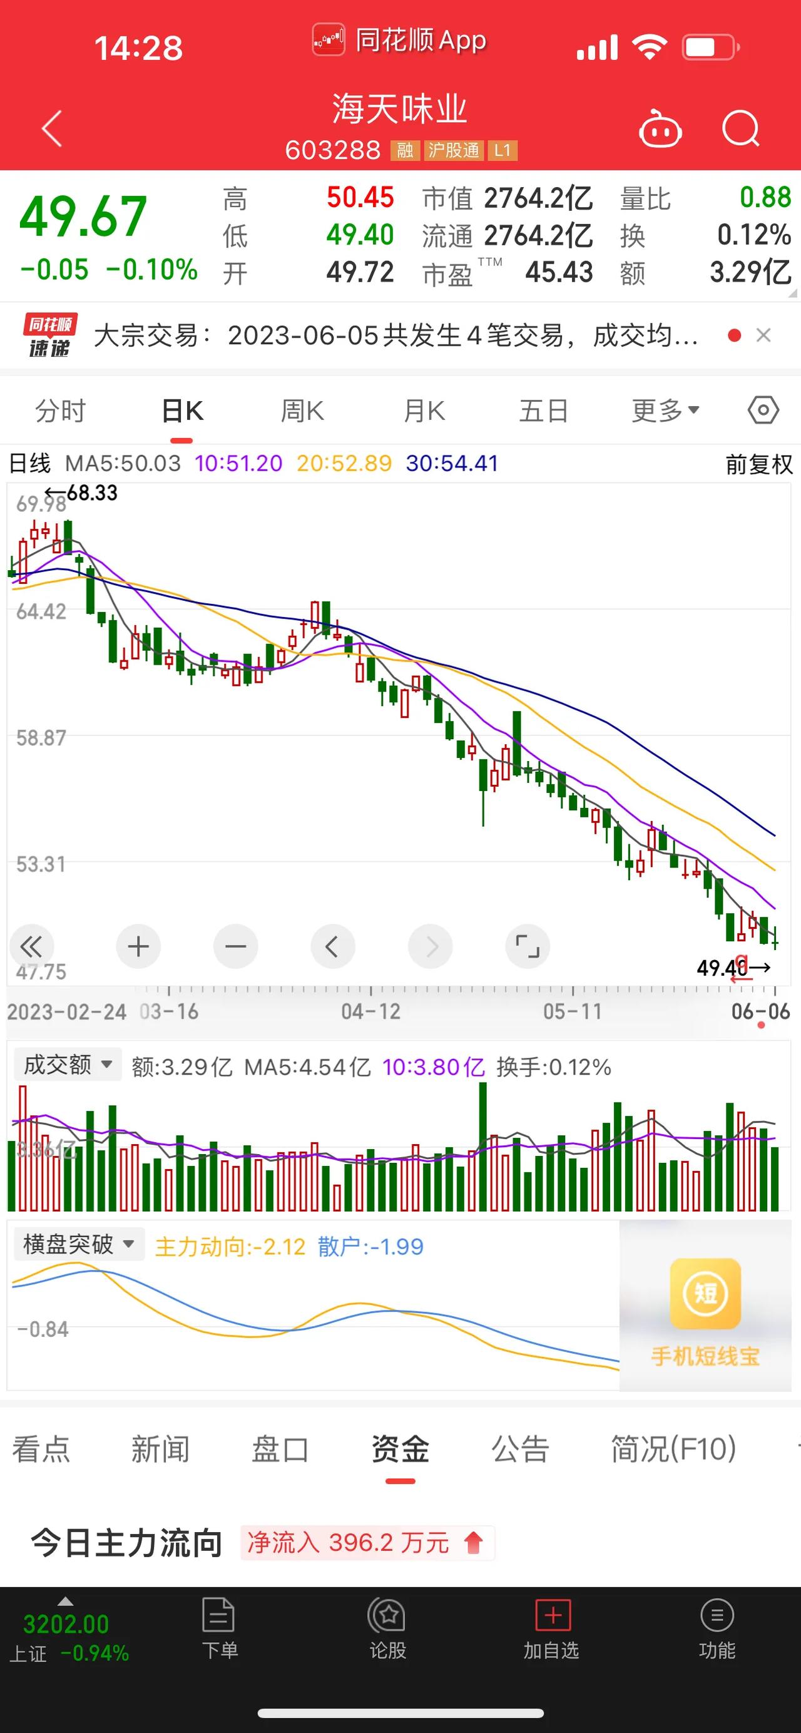Tap the 净流入 396.2 万元 badge
The height and width of the screenshot is (1733, 801).
pos(367,1543)
